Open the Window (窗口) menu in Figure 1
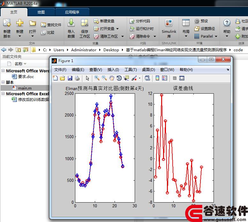Image resolution: width=248 pixels, height=222 pixels. (x=167, y=69)
